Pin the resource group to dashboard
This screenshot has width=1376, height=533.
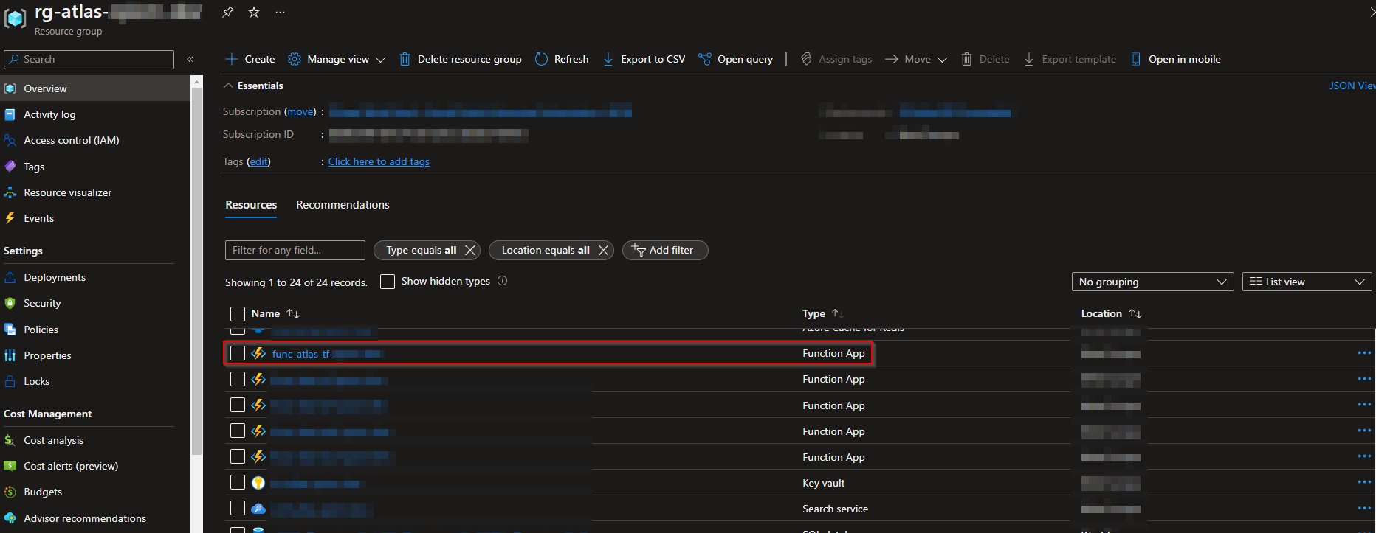(228, 12)
